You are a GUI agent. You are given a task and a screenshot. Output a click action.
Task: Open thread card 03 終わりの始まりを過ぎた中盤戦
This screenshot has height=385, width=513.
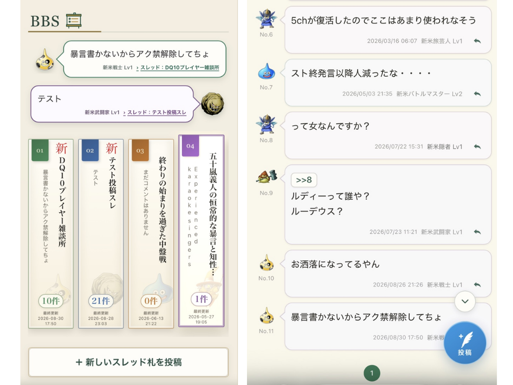tap(151, 234)
